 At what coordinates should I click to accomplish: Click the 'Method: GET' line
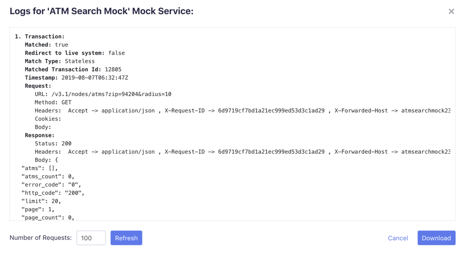pos(53,103)
